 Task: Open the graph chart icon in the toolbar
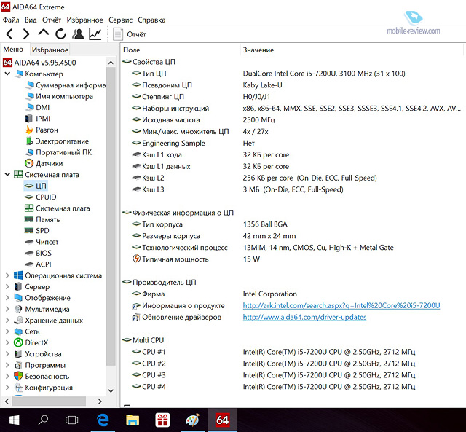[95, 34]
